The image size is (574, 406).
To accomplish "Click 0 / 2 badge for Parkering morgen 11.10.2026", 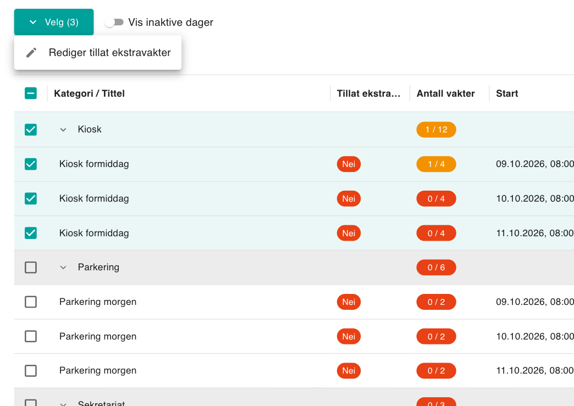I will click(x=437, y=371).
